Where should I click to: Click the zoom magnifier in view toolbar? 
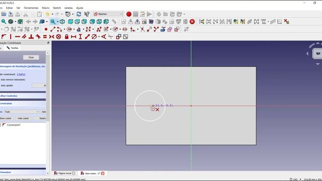pos(53,22)
